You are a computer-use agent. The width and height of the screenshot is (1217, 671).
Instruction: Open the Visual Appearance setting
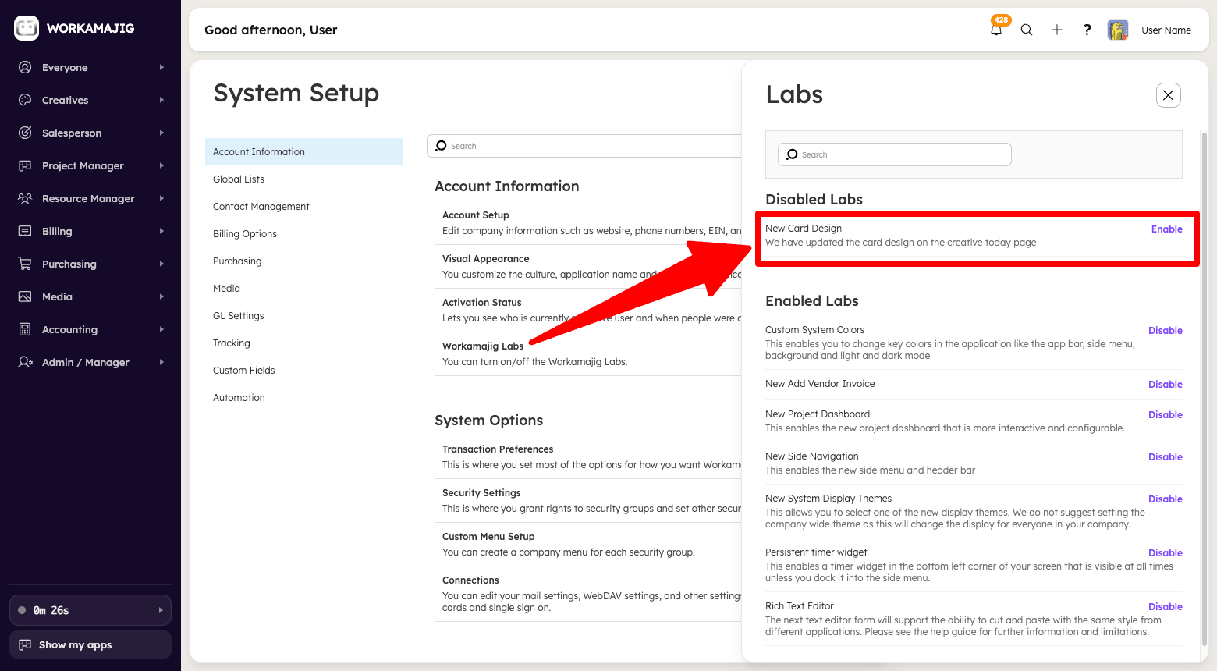pyautogui.click(x=486, y=258)
